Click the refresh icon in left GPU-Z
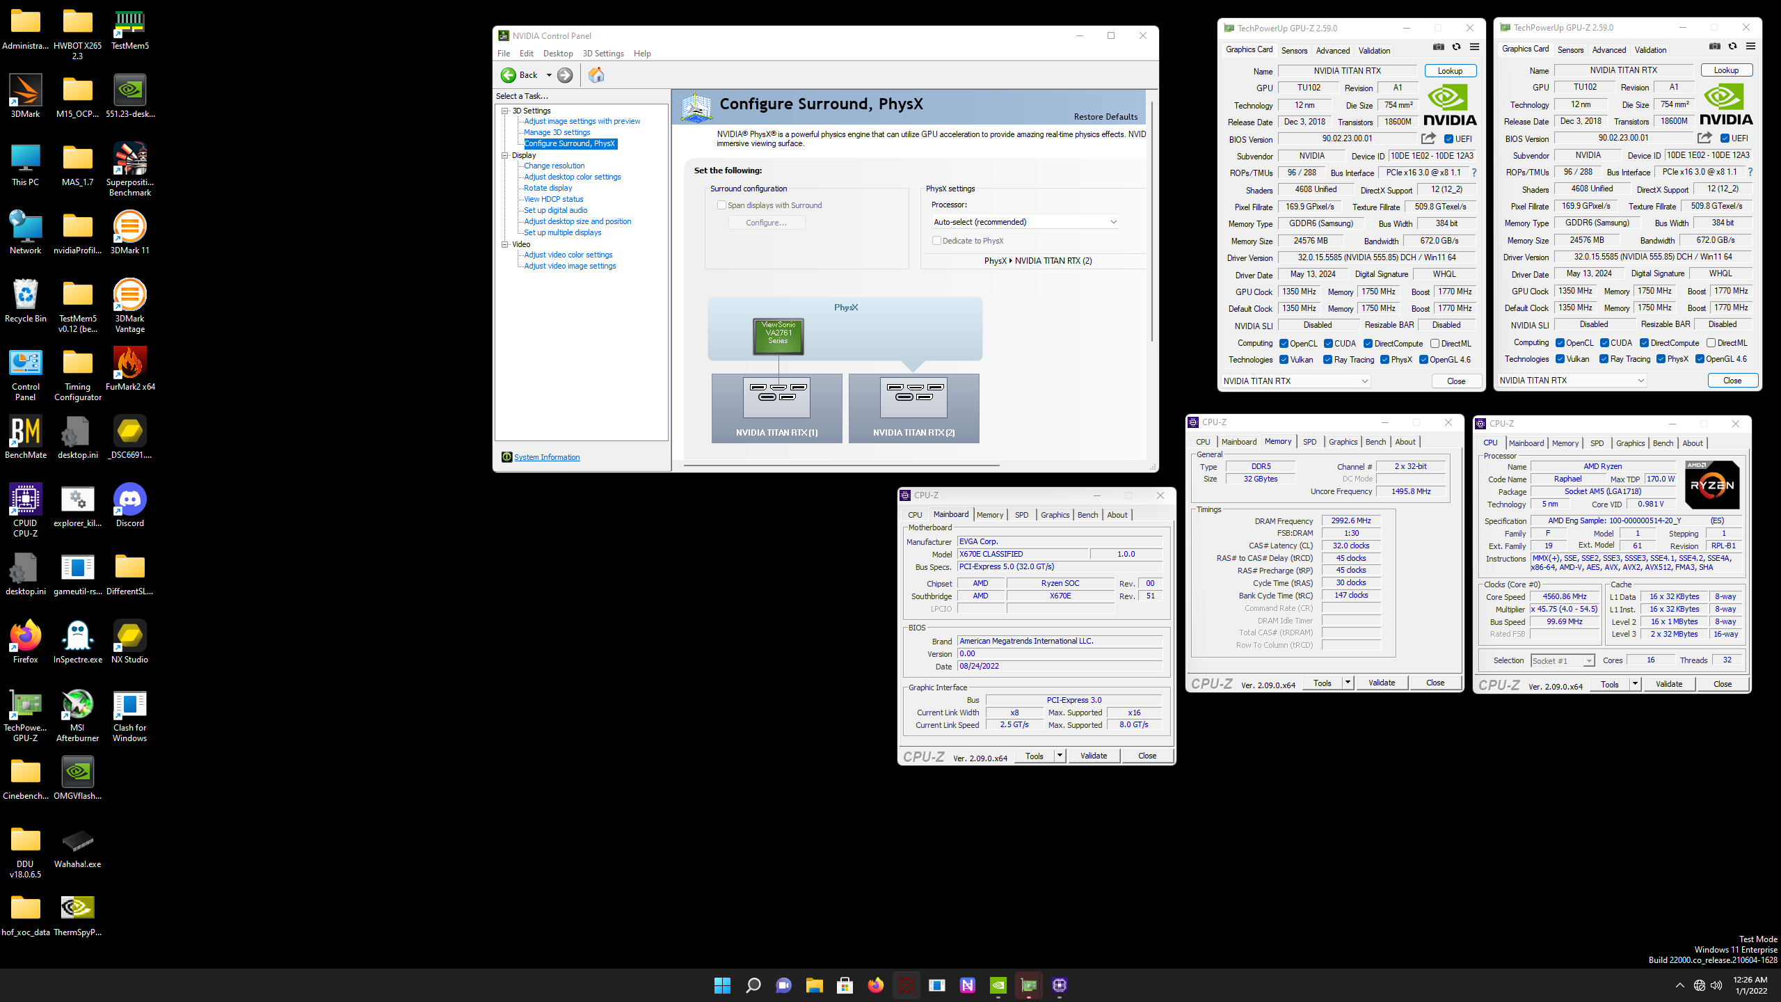Viewport: 1781px width, 1002px height. click(1456, 47)
